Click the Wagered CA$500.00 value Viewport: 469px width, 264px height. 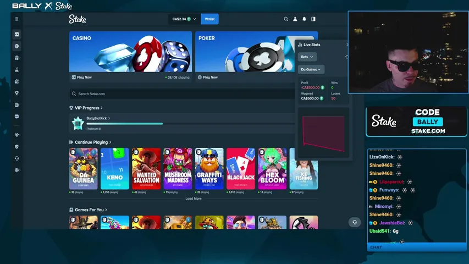[x=310, y=98]
